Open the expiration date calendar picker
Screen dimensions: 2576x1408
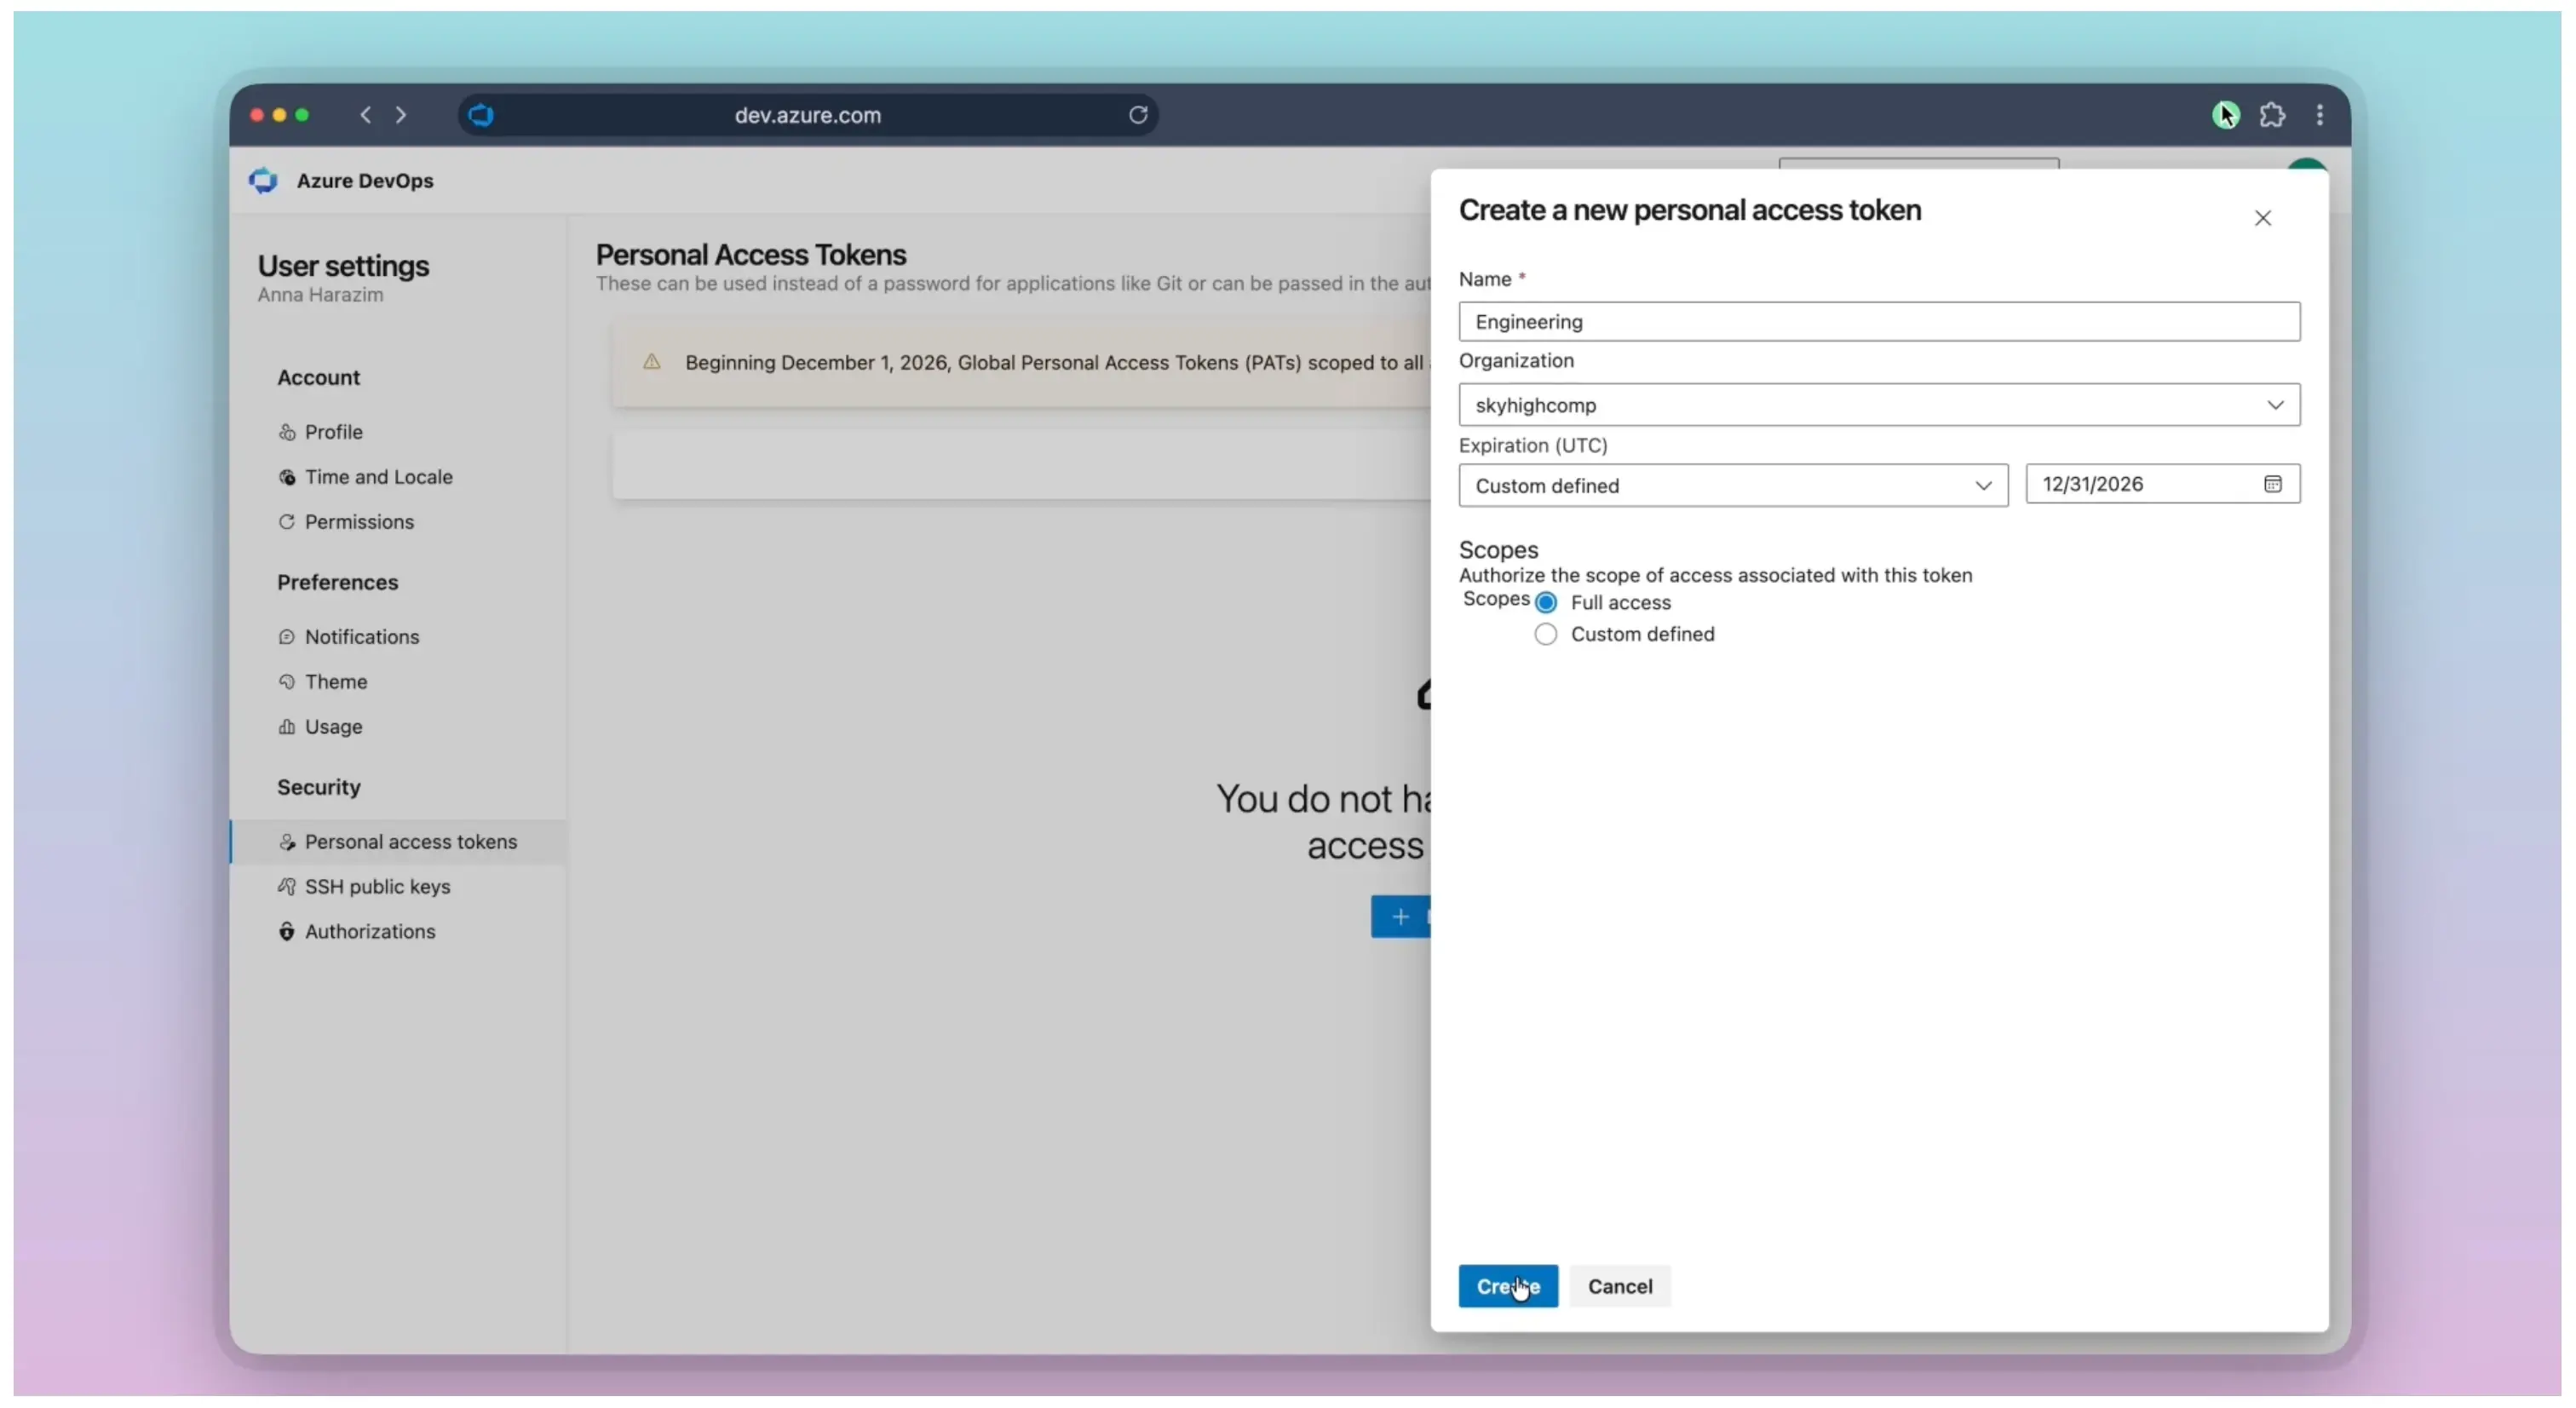tap(2273, 484)
